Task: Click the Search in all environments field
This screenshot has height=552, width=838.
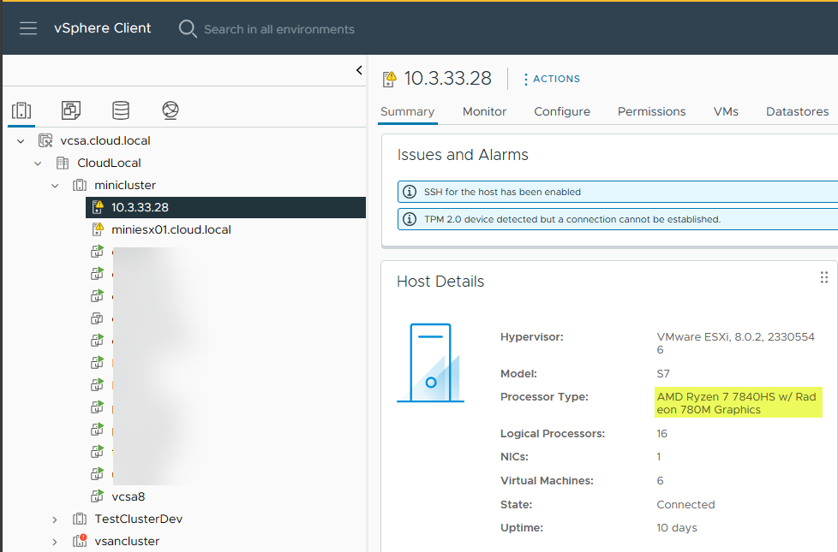Action: point(279,29)
